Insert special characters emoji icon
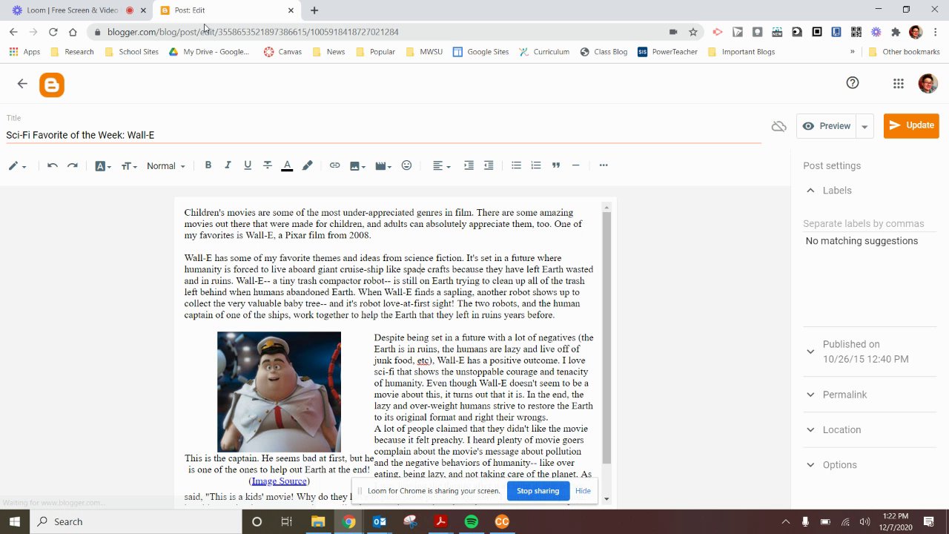Image resolution: width=949 pixels, height=534 pixels. click(406, 165)
